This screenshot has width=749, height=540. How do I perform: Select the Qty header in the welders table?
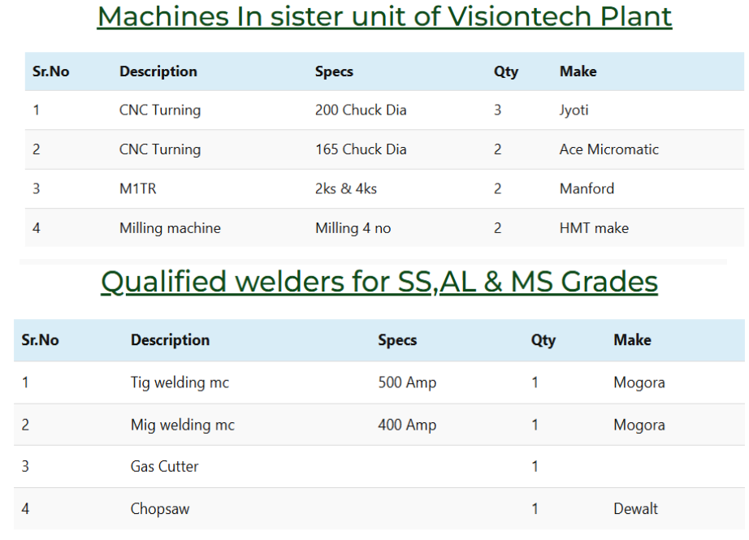click(x=543, y=340)
